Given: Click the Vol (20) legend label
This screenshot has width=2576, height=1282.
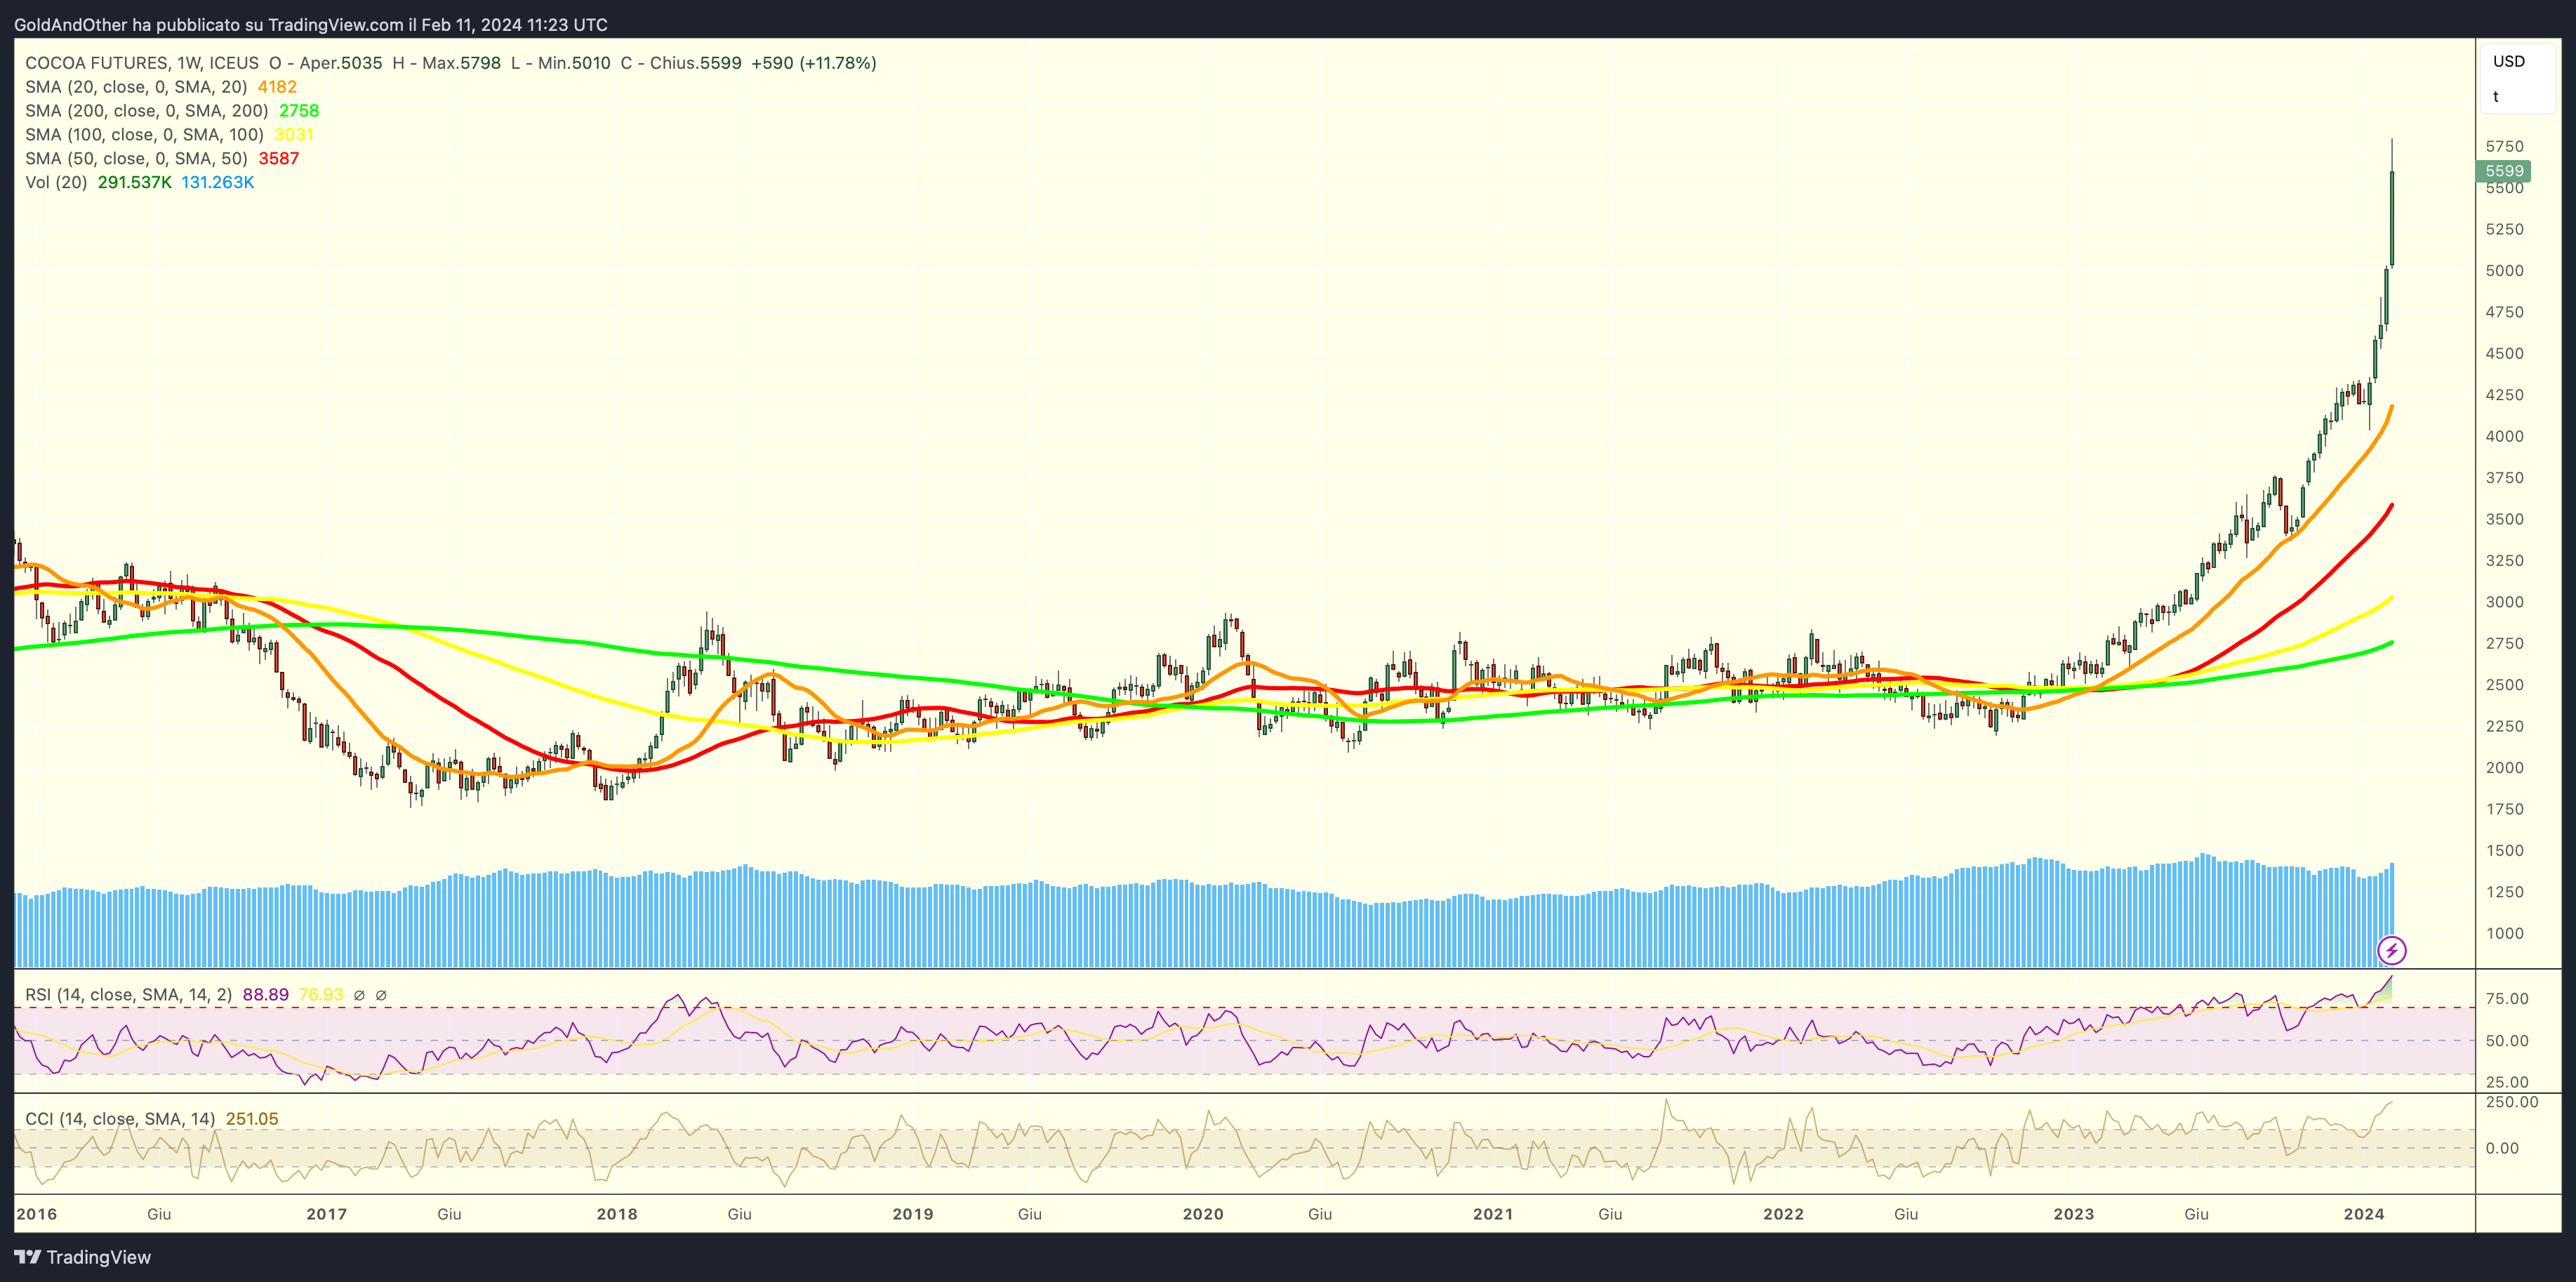Looking at the screenshot, I should 56,183.
